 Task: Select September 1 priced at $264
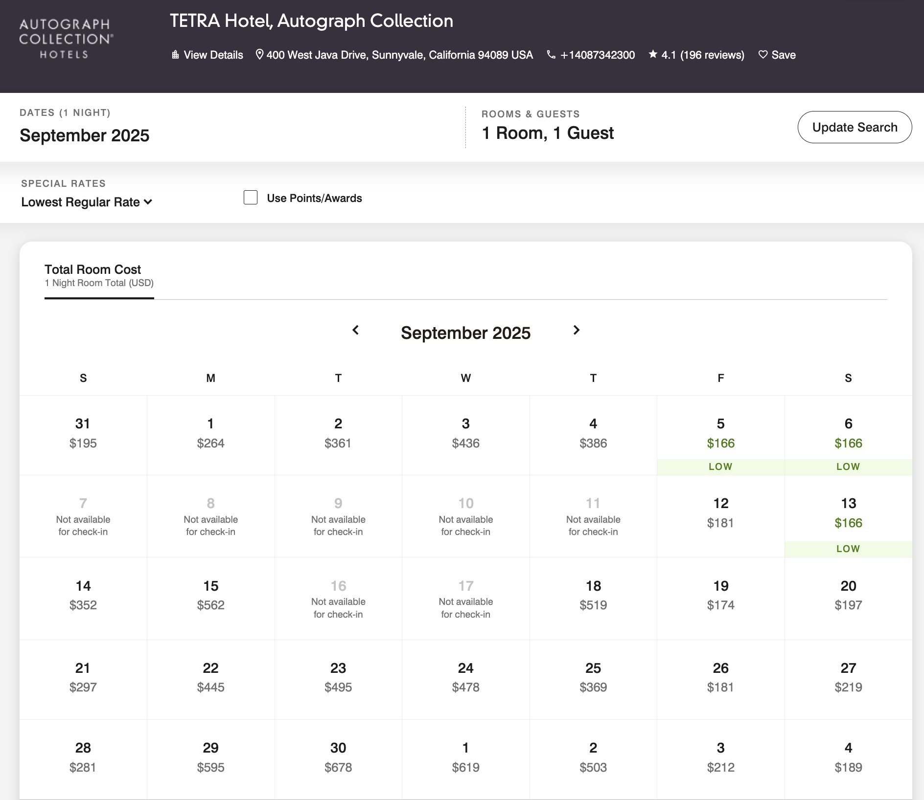point(211,435)
